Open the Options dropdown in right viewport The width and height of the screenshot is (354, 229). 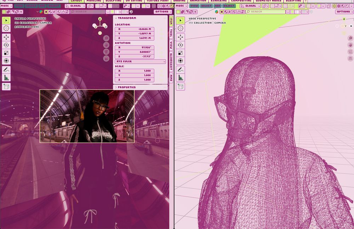[x=344, y=12]
